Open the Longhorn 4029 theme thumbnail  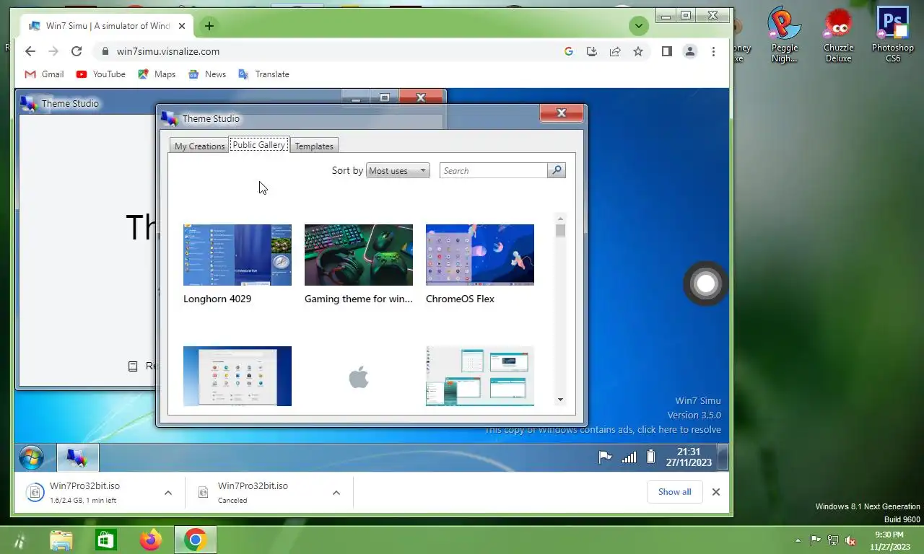(237, 255)
